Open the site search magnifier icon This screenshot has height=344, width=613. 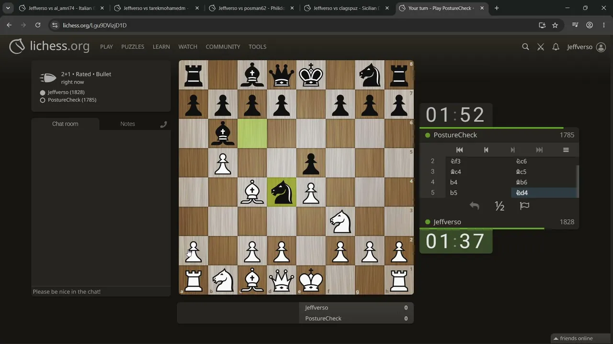click(x=525, y=47)
